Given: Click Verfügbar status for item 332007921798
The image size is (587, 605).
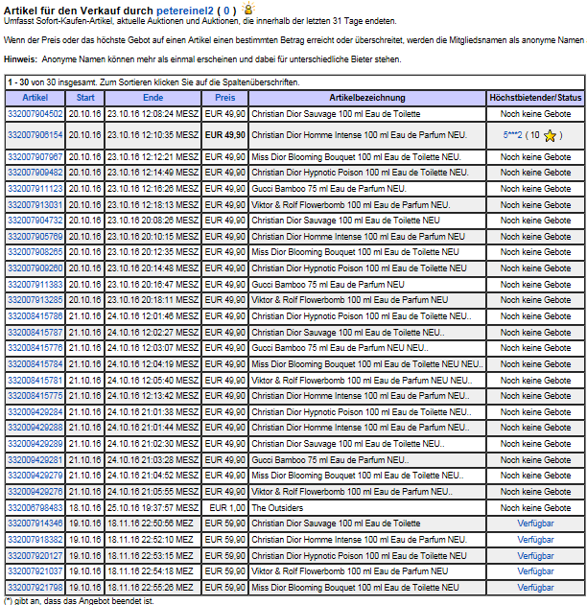Looking at the screenshot, I should [535, 587].
